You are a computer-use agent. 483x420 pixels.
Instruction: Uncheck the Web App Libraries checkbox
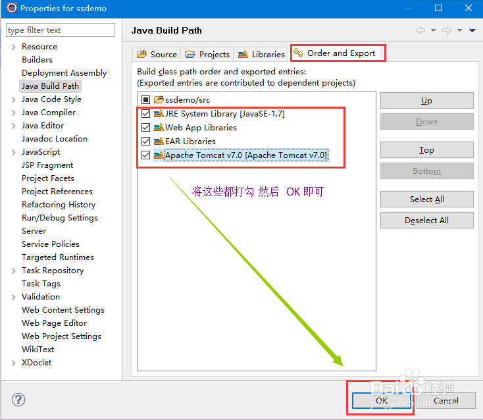click(x=145, y=127)
